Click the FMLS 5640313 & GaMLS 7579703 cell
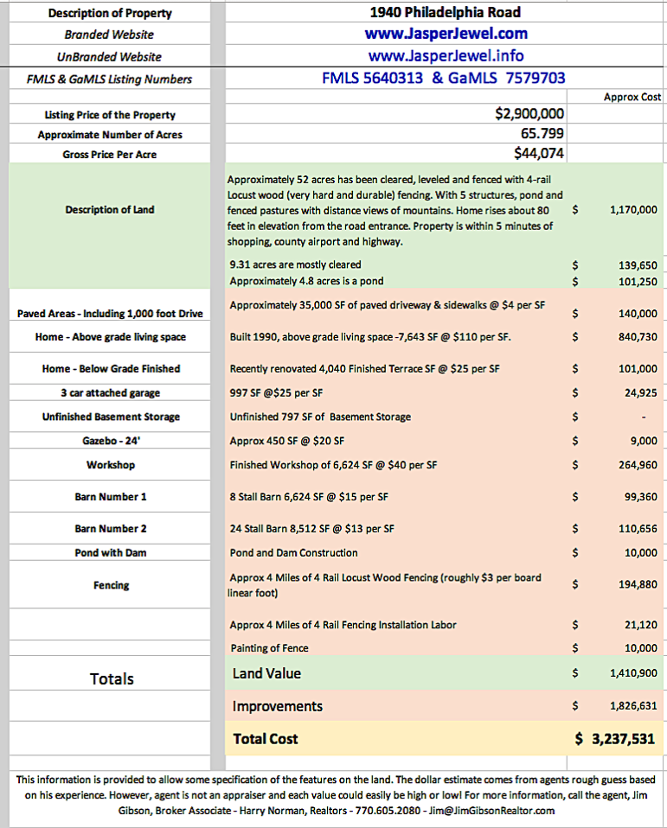 (443, 79)
